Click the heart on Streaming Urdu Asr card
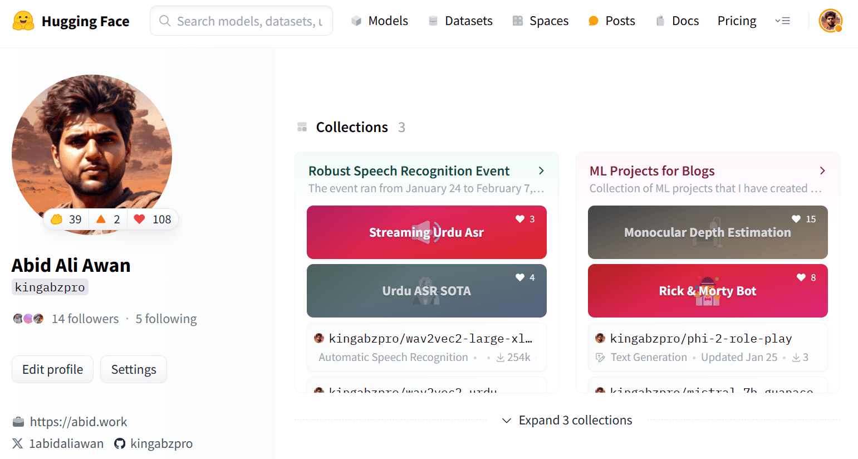This screenshot has height=459, width=858. 520,219
